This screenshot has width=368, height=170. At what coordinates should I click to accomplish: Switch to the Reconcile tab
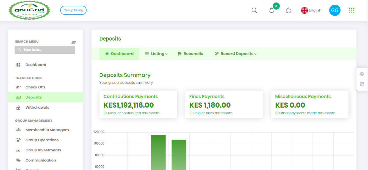click(x=190, y=54)
